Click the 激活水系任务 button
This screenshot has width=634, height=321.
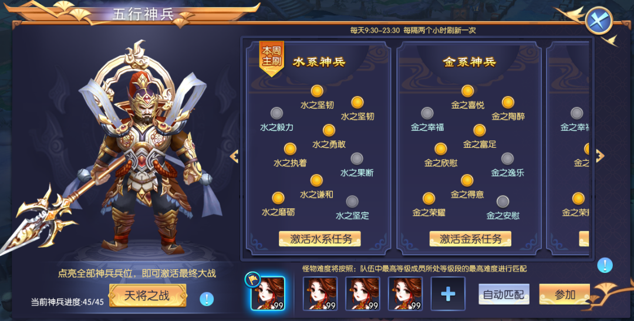320,238
